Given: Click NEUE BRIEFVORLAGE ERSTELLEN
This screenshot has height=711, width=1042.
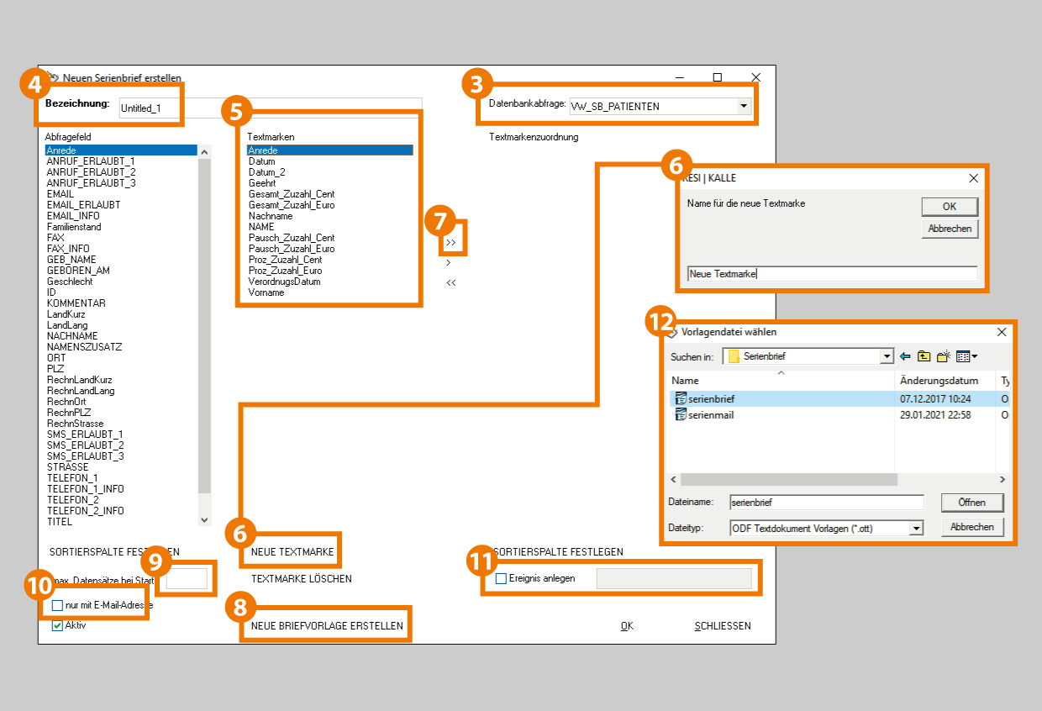Looking at the screenshot, I should [x=327, y=626].
